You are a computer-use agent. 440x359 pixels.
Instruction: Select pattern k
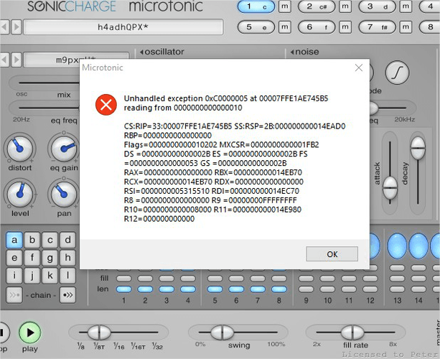[x=50, y=276]
